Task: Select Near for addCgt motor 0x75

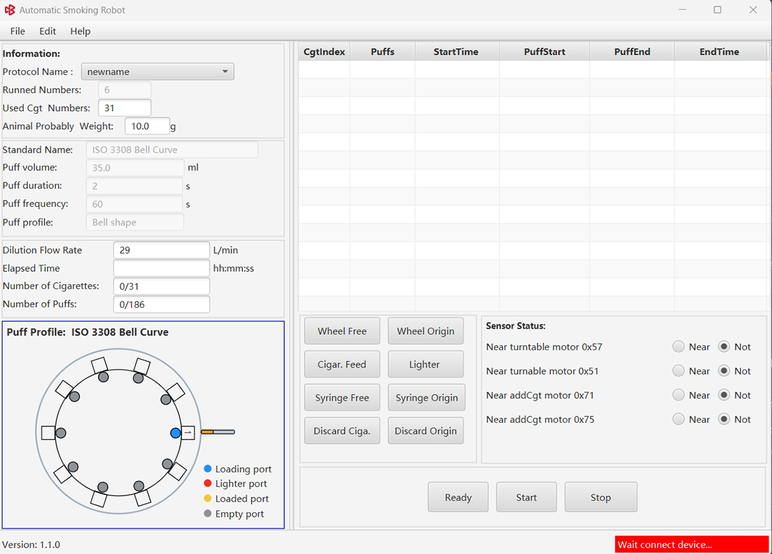Action: (679, 420)
